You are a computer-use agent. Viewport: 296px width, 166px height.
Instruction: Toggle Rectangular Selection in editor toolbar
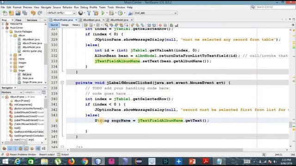(x=126, y=25)
